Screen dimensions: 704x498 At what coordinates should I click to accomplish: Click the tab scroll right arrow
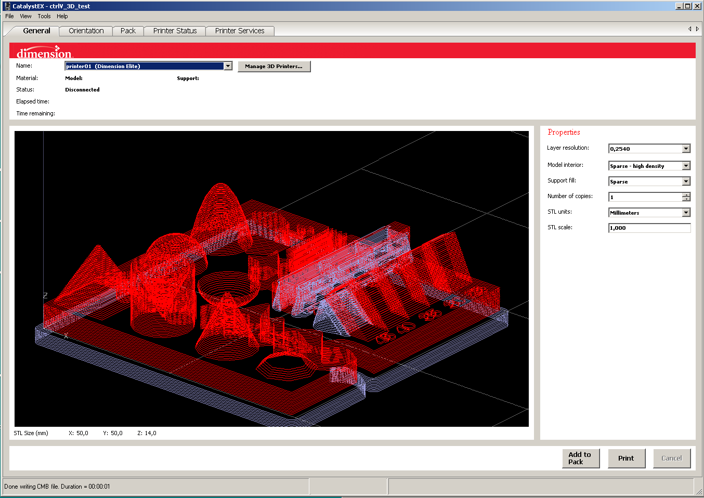697,29
